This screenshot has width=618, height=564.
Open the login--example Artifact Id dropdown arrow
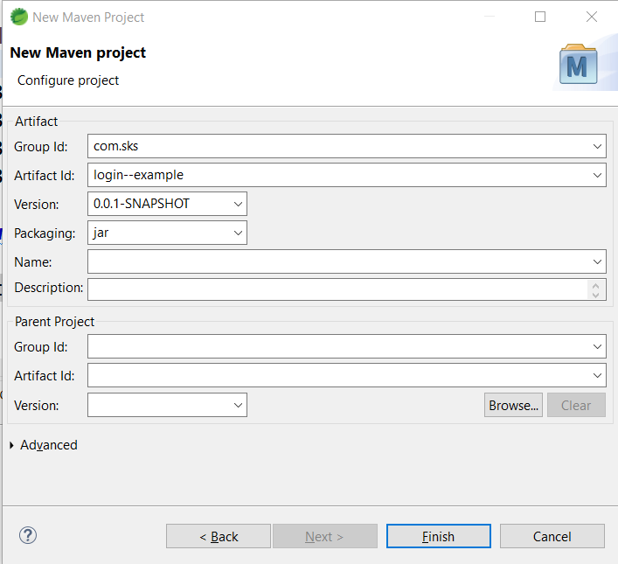[597, 175]
